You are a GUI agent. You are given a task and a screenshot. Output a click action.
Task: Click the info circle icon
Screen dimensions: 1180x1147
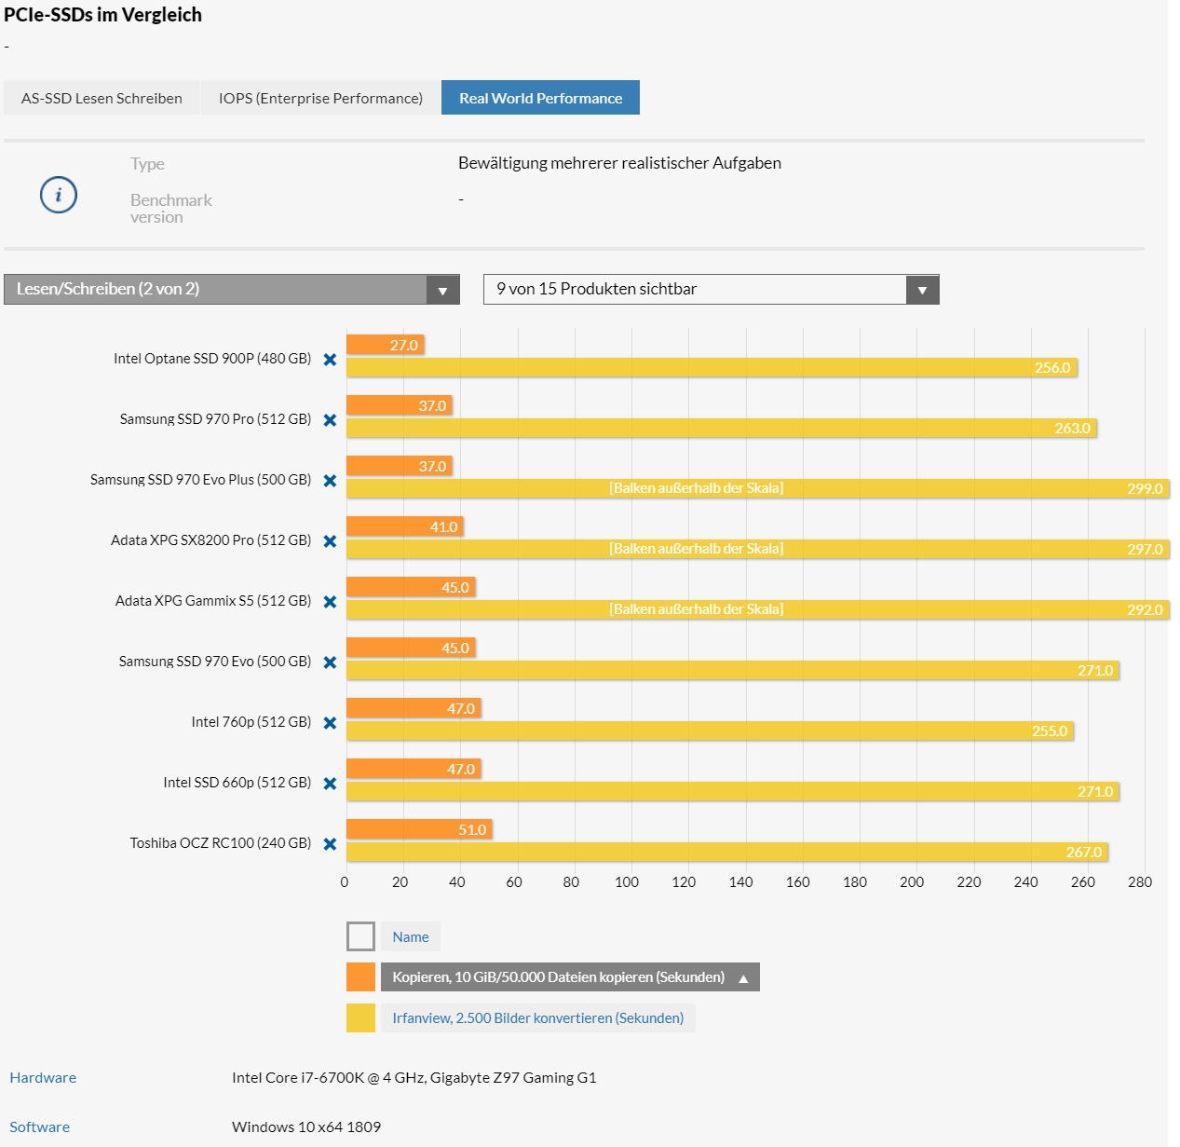point(59,195)
